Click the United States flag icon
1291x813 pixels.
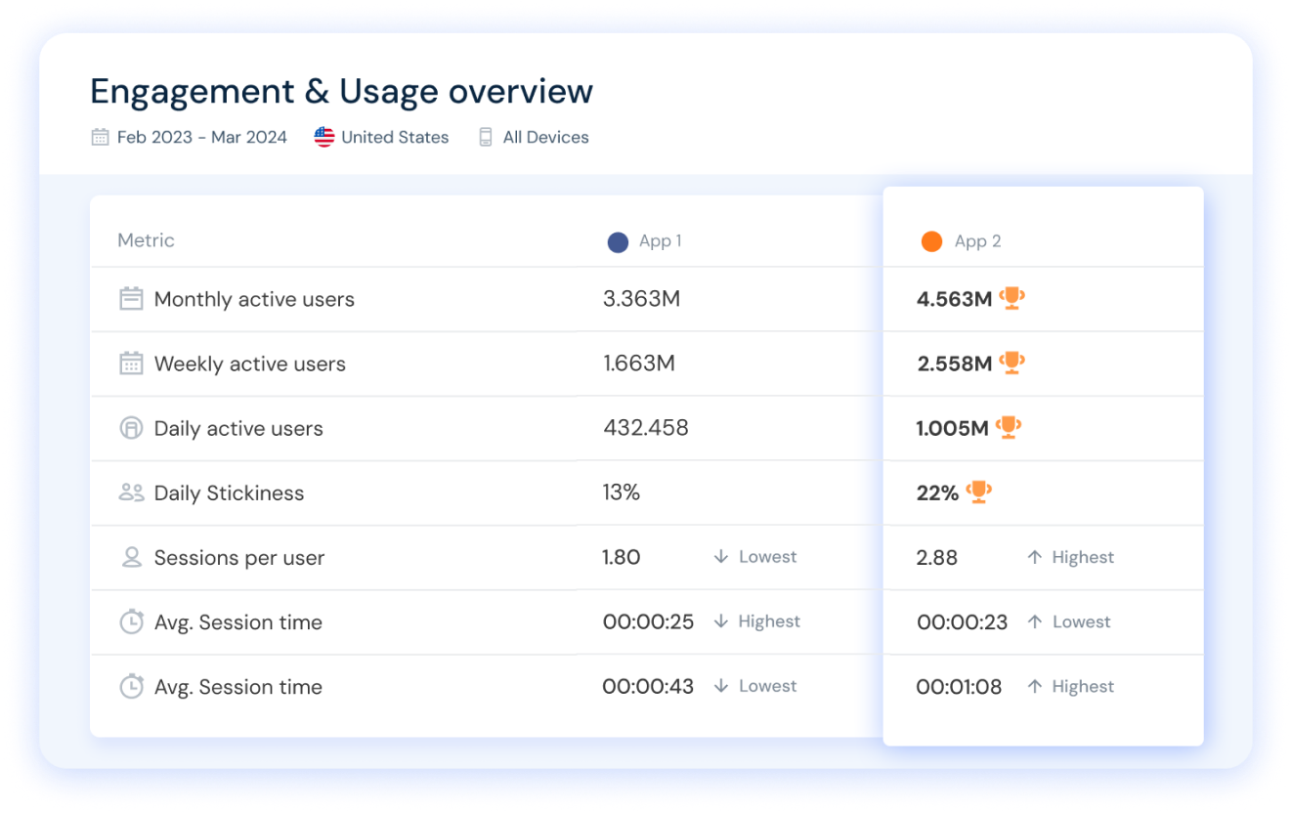point(324,138)
